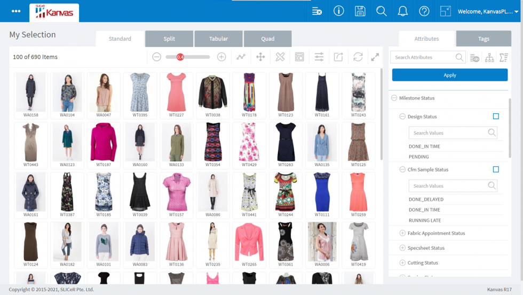Select DONE_IN TIME under Cfm Sample Status
The height and width of the screenshot is (295, 523).
point(424,210)
